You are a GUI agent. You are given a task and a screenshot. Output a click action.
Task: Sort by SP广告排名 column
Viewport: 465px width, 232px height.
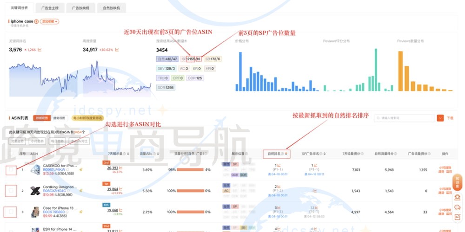(x=325, y=154)
